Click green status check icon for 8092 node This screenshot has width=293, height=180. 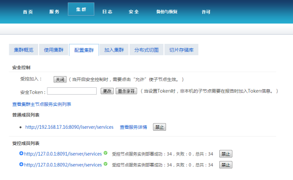(105, 164)
